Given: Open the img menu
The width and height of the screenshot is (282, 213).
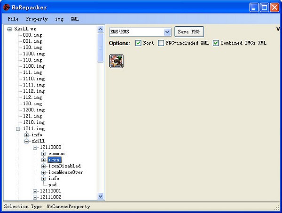Looking at the screenshot, I should 59,19.
